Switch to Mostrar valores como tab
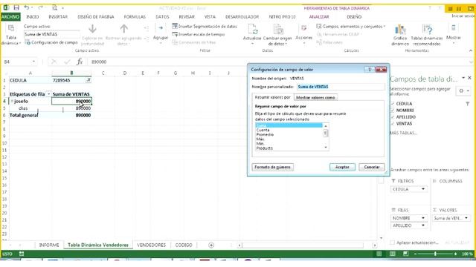The width and height of the screenshot is (476, 267). coord(315,97)
